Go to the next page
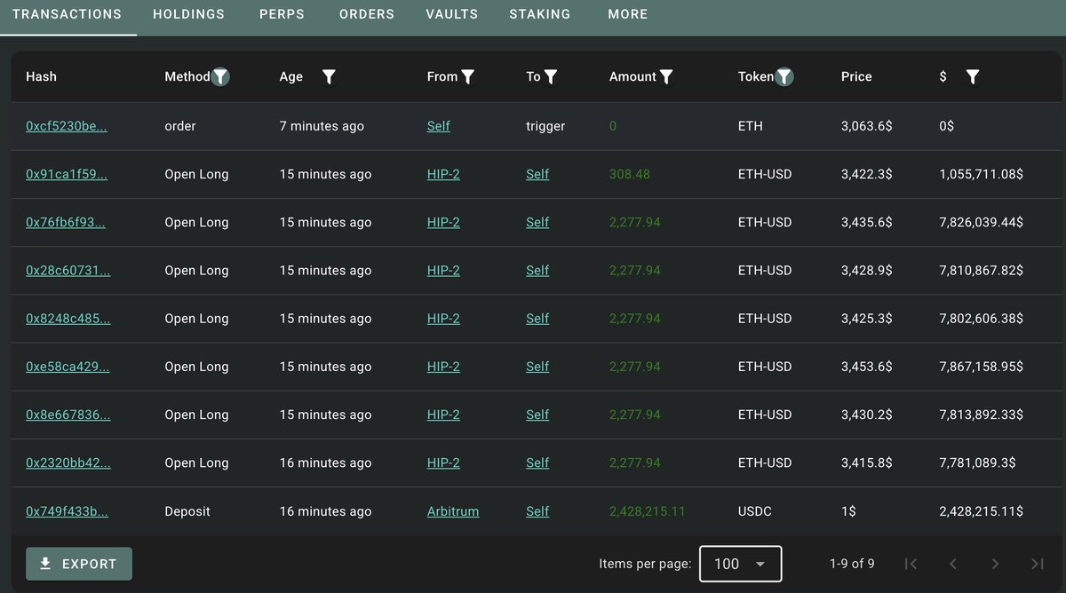The height and width of the screenshot is (593, 1066). tap(995, 564)
